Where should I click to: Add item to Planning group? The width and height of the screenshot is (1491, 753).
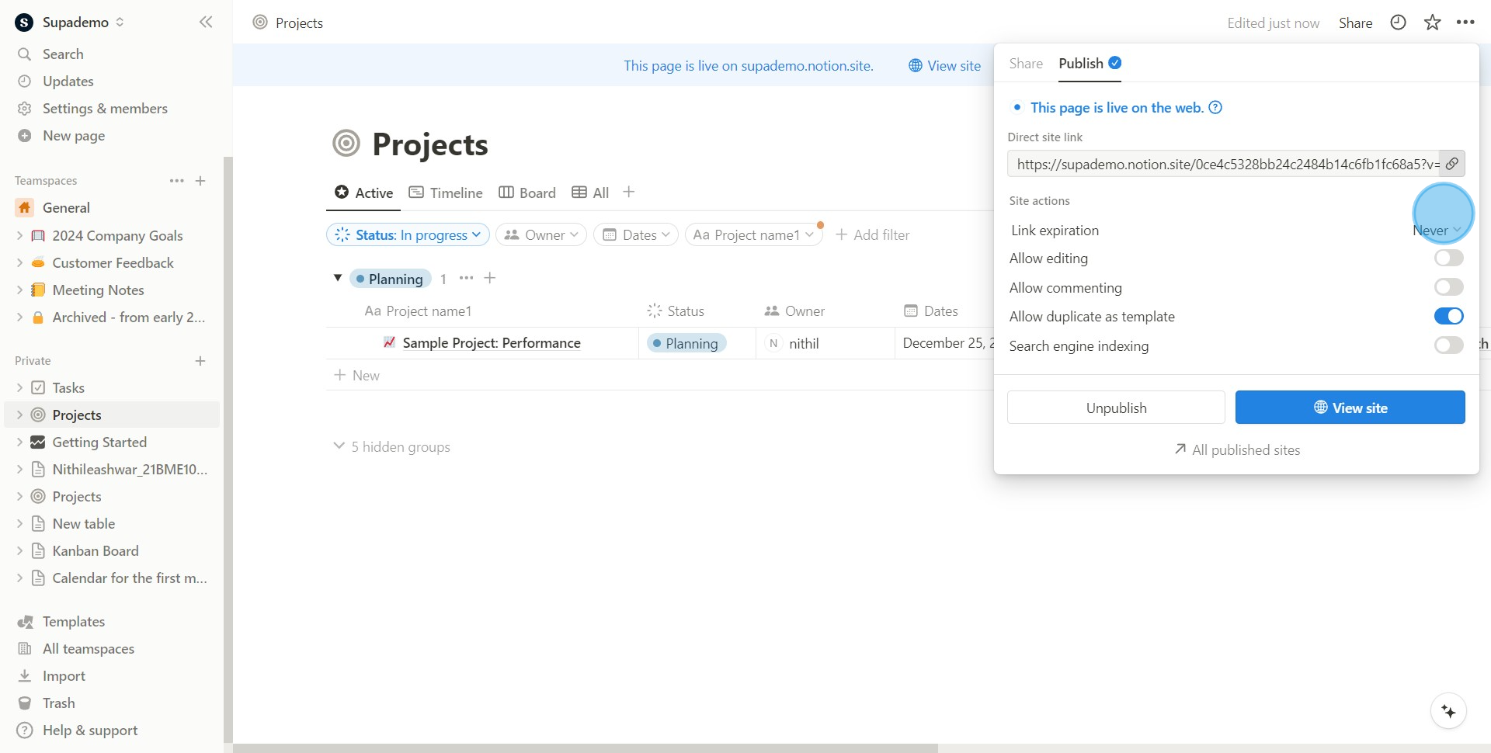(x=490, y=278)
